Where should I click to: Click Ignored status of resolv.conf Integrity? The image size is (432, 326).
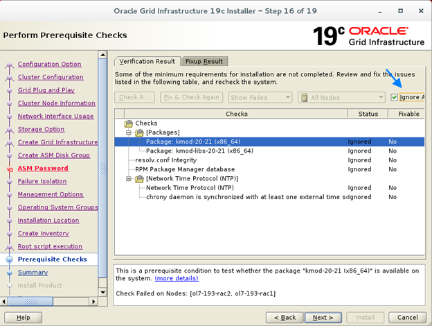click(359, 160)
